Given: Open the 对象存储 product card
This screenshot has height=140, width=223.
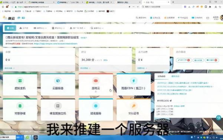Looking at the screenshot, I should [20, 109].
